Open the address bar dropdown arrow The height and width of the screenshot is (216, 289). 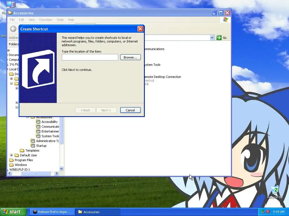coord(212,38)
